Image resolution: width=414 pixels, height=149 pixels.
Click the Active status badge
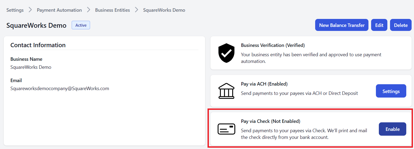[x=81, y=25]
